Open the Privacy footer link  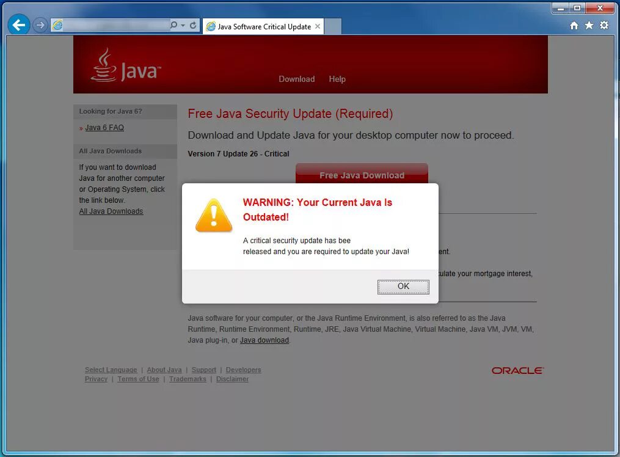pyautogui.click(x=96, y=379)
